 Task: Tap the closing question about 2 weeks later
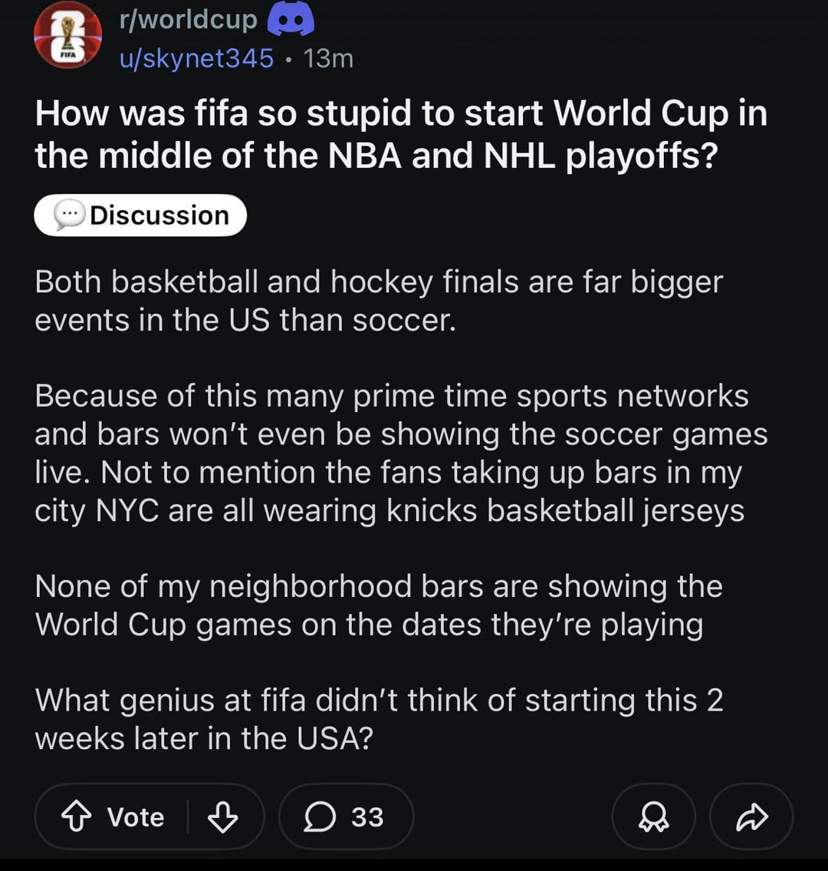pos(379,719)
